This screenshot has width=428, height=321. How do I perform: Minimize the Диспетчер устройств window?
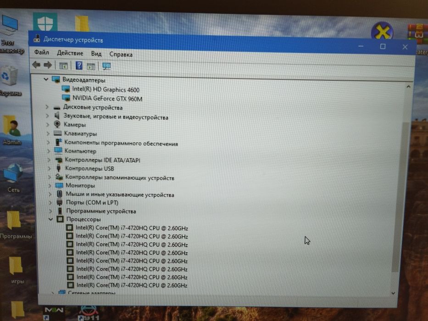[361, 46]
